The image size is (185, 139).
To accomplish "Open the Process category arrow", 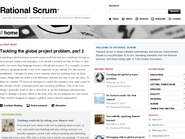I will click(x=184, y=89).
